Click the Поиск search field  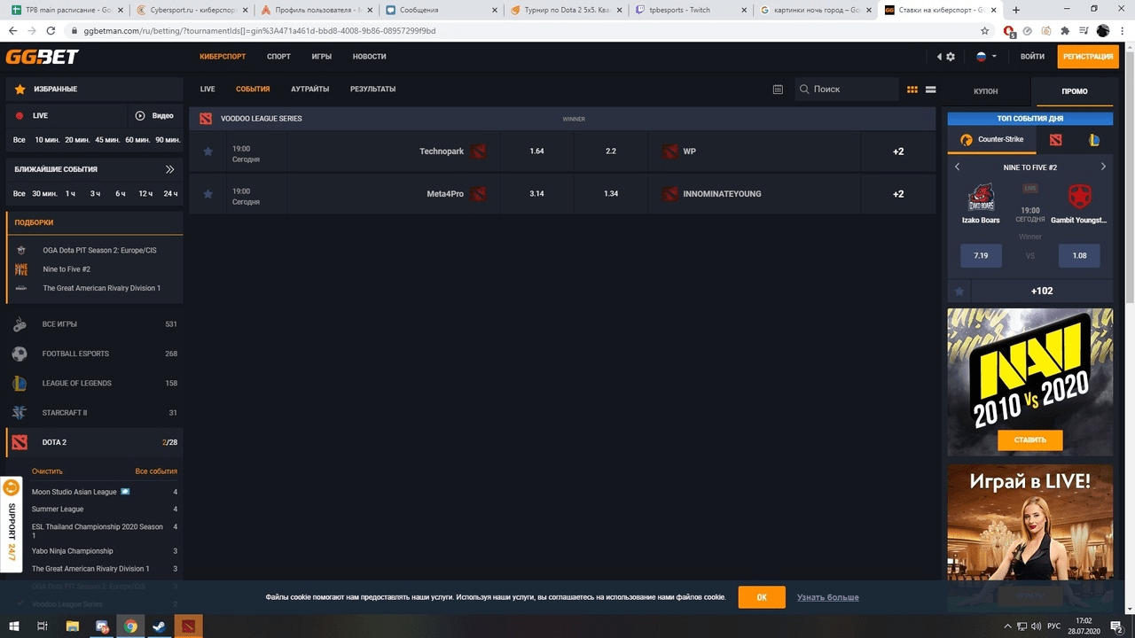pos(846,89)
